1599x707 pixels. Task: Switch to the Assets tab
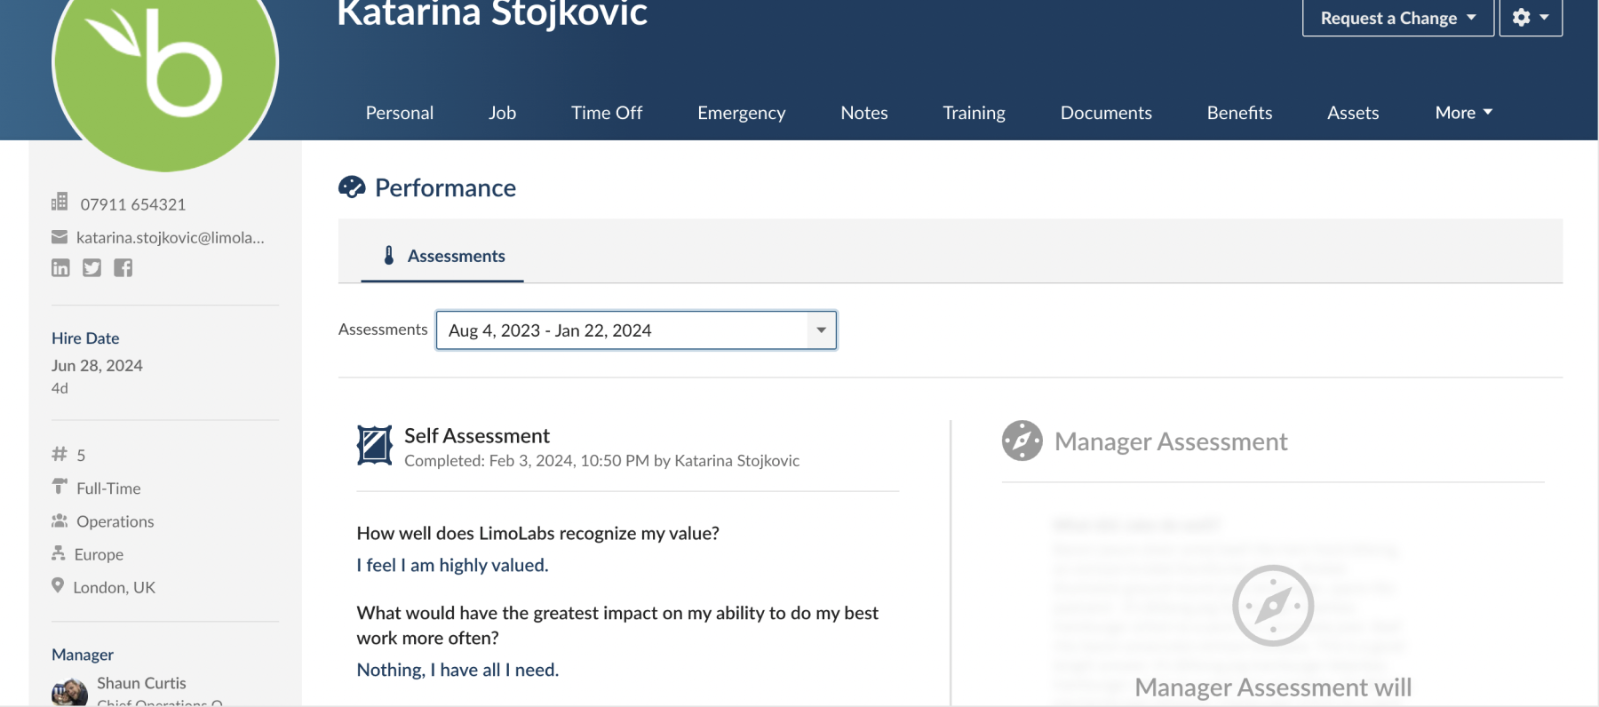tap(1353, 113)
